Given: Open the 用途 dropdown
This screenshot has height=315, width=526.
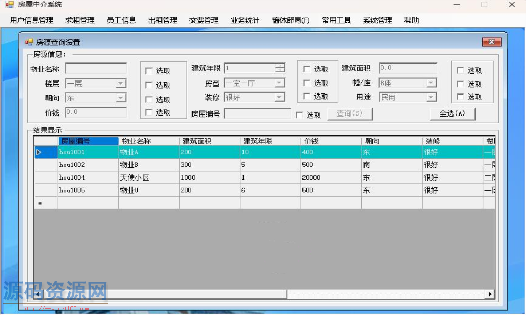Looking at the screenshot, I should 431,97.
